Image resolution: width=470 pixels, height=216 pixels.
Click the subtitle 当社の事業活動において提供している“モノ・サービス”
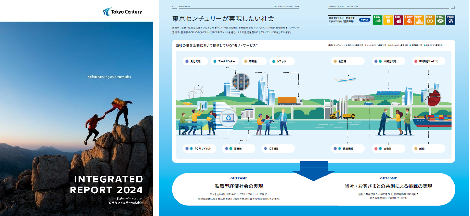(216, 46)
